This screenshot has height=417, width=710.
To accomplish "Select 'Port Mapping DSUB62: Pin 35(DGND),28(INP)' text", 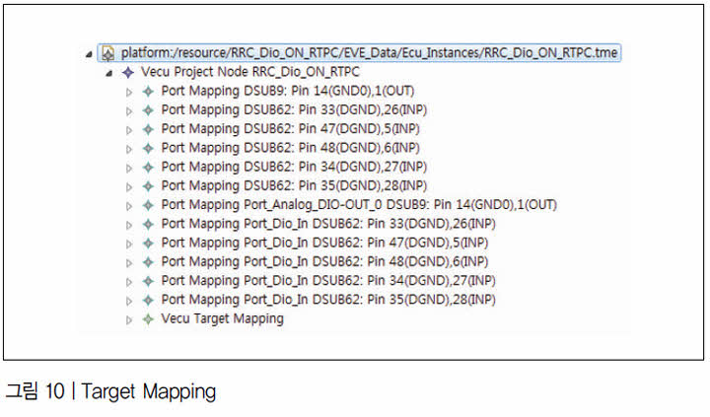I will pyautogui.click(x=294, y=186).
